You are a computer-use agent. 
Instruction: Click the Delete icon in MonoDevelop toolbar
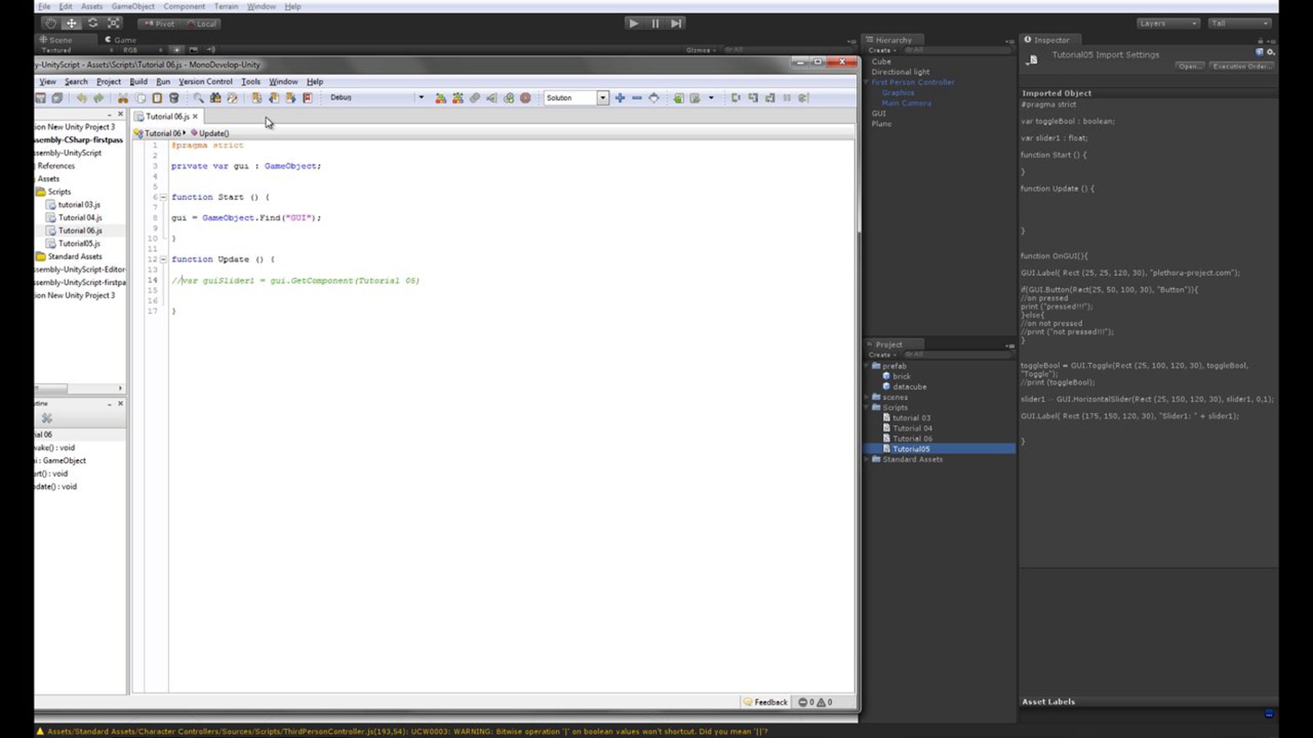tap(174, 98)
